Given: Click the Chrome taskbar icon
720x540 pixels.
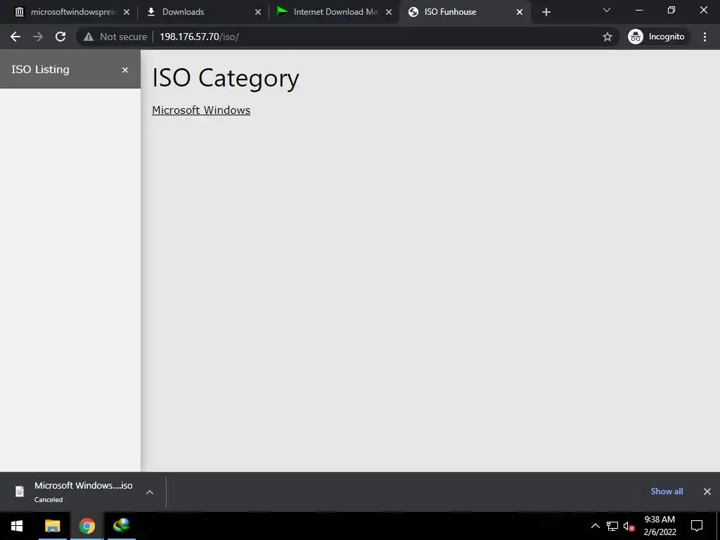Looking at the screenshot, I should click(x=86, y=526).
